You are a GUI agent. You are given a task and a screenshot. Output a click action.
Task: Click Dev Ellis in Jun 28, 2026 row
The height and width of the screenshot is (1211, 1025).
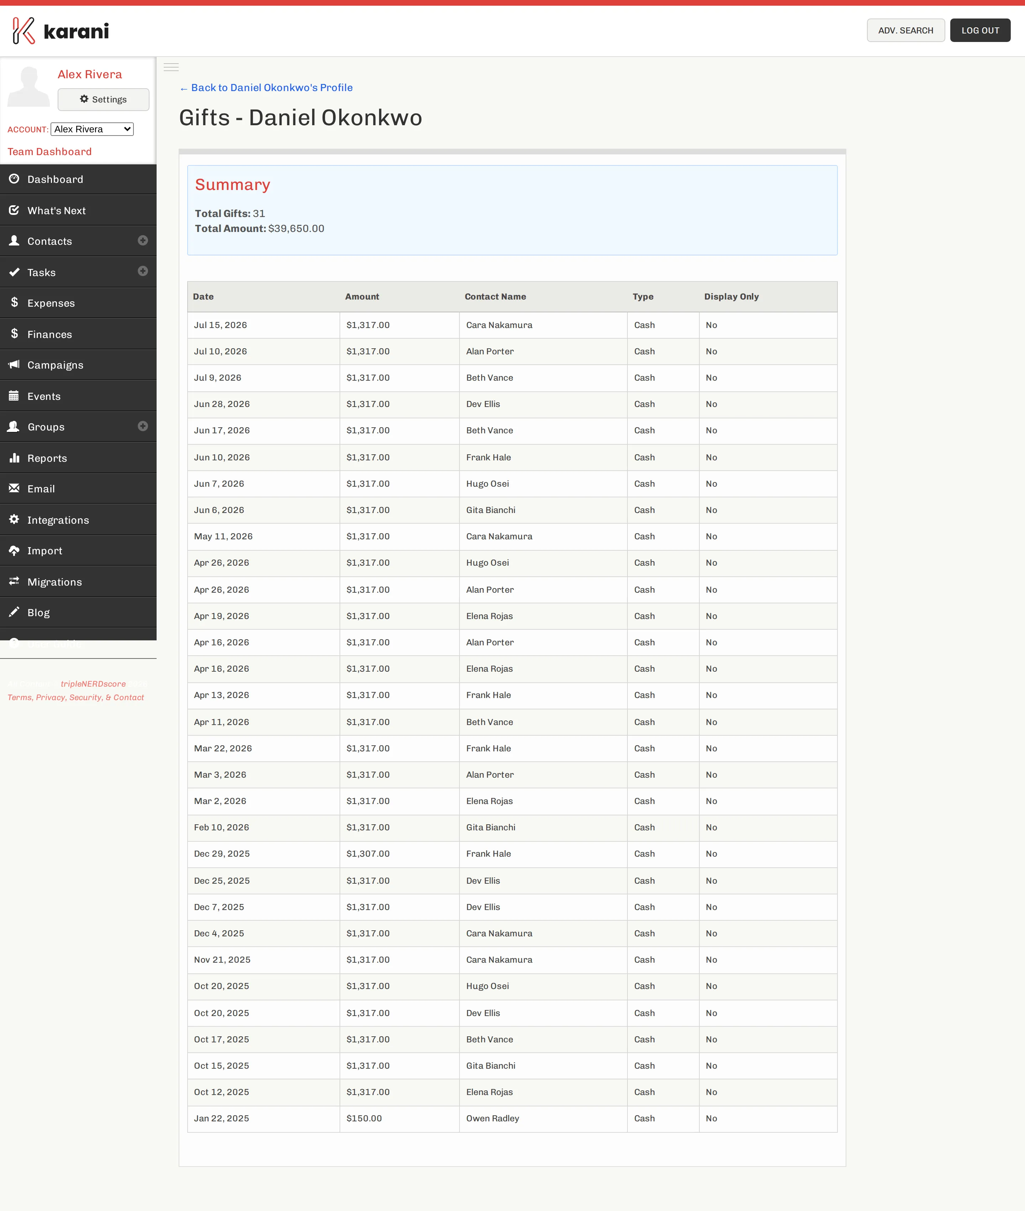coord(482,404)
